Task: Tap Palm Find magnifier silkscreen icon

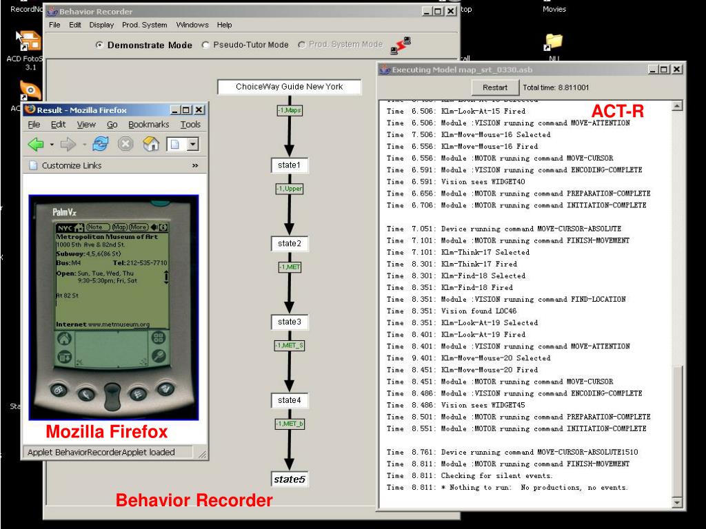Action: [158, 355]
